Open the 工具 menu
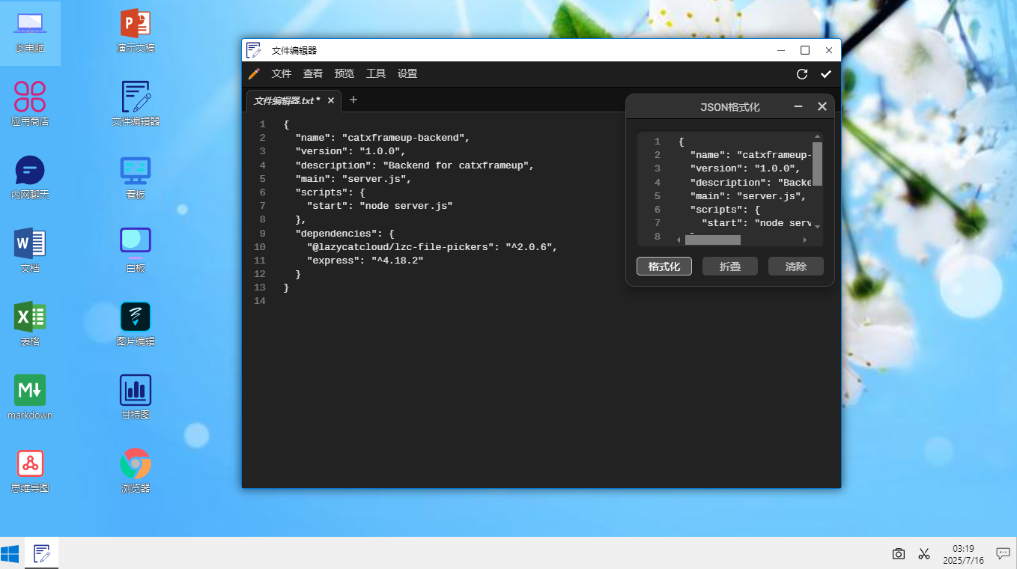Viewport: 1017px width, 569px height. pos(376,73)
